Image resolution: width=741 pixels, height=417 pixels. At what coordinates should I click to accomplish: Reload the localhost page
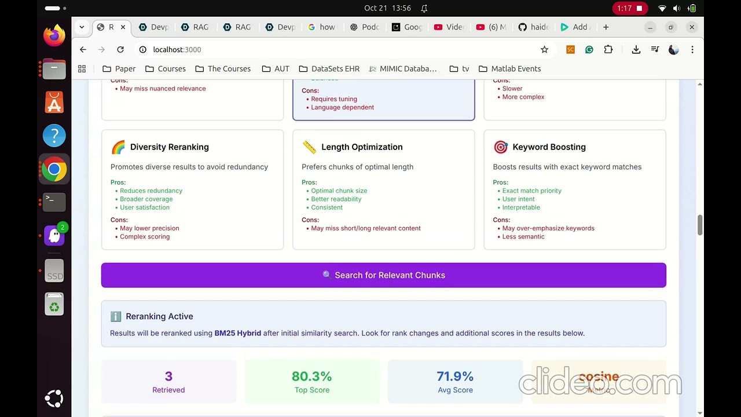tap(120, 50)
